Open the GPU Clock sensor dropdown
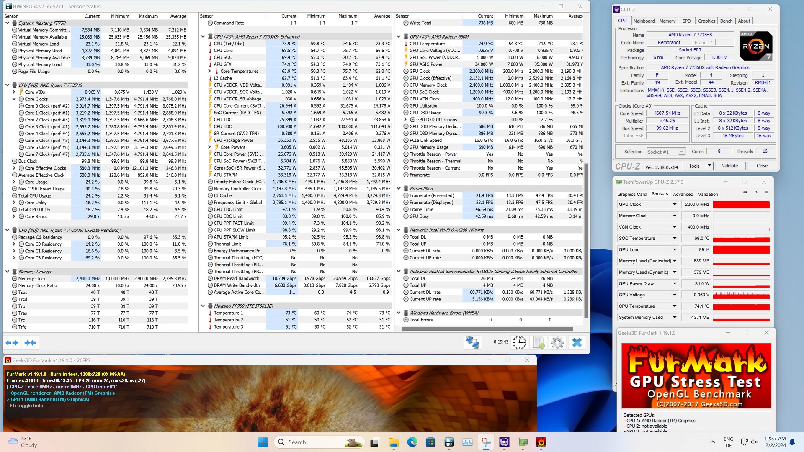Image resolution: width=804 pixels, height=452 pixels. [x=675, y=205]
